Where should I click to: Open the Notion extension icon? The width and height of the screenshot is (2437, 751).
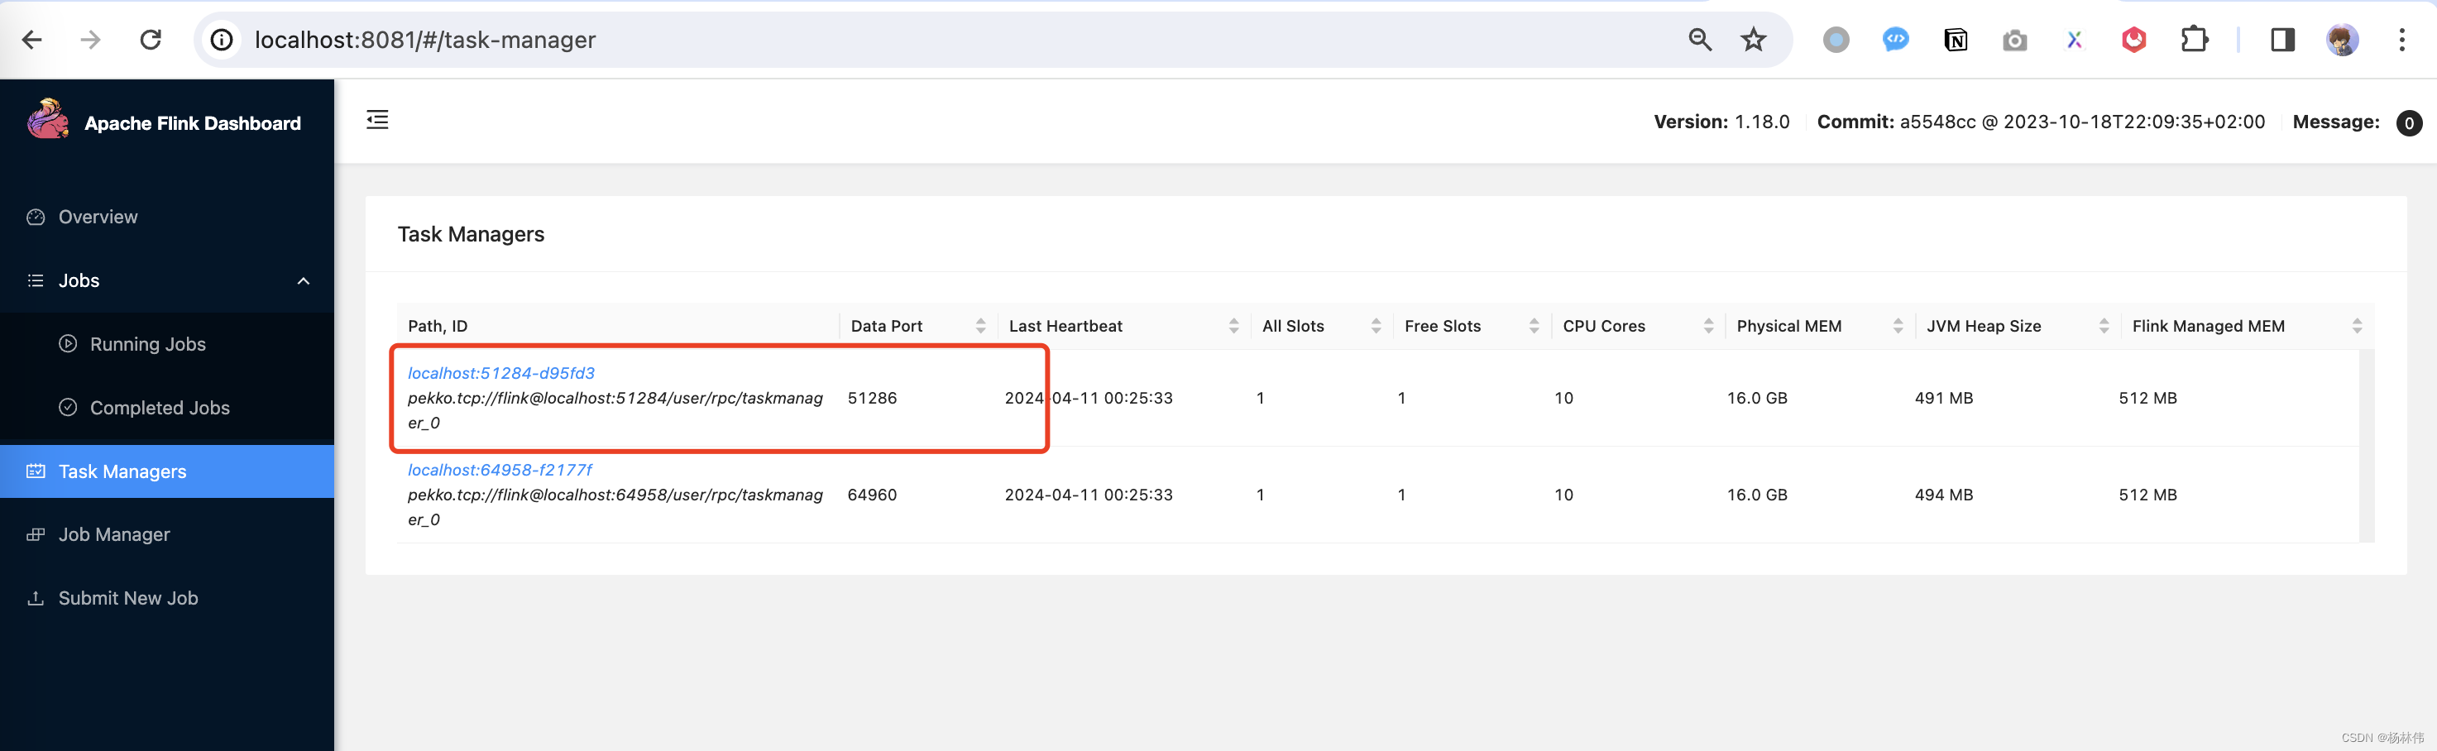pyautogui.click(x=1956, y=40)
